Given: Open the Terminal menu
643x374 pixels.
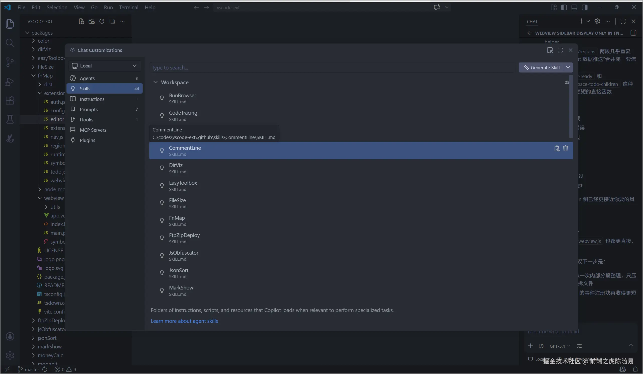Looking at the screenshot, I should (x=129, y=8).
